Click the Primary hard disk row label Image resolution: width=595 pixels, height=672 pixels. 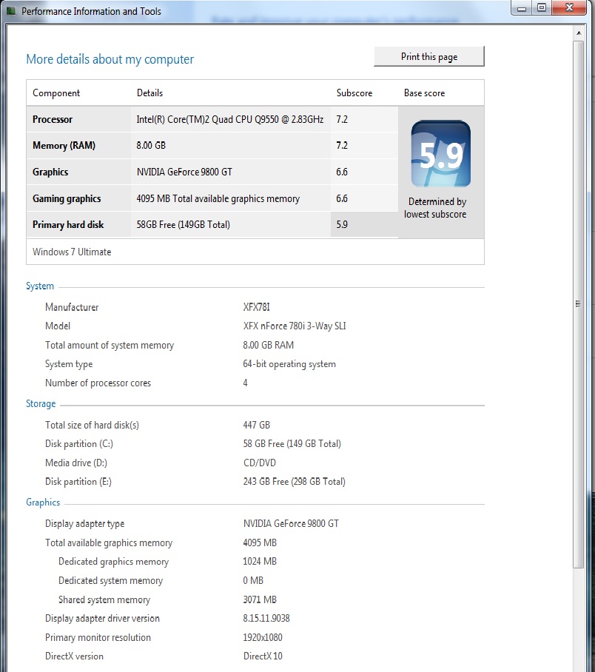[x=68, y=224]
